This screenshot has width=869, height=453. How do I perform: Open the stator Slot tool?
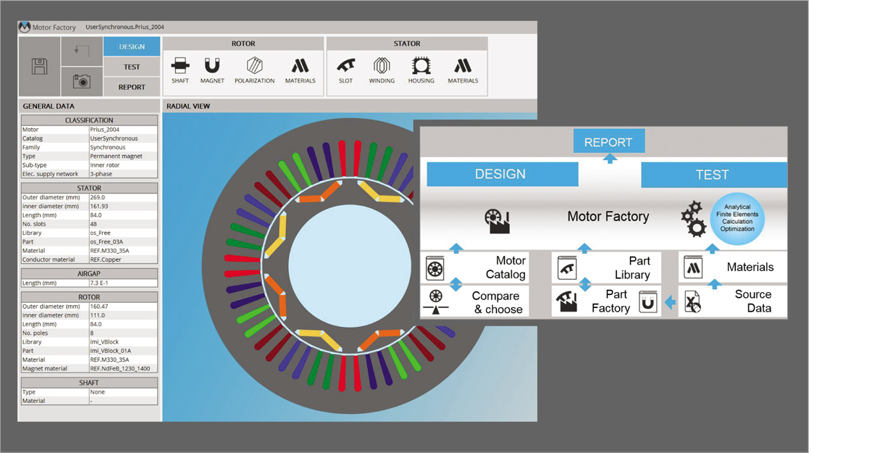[346, 70]
